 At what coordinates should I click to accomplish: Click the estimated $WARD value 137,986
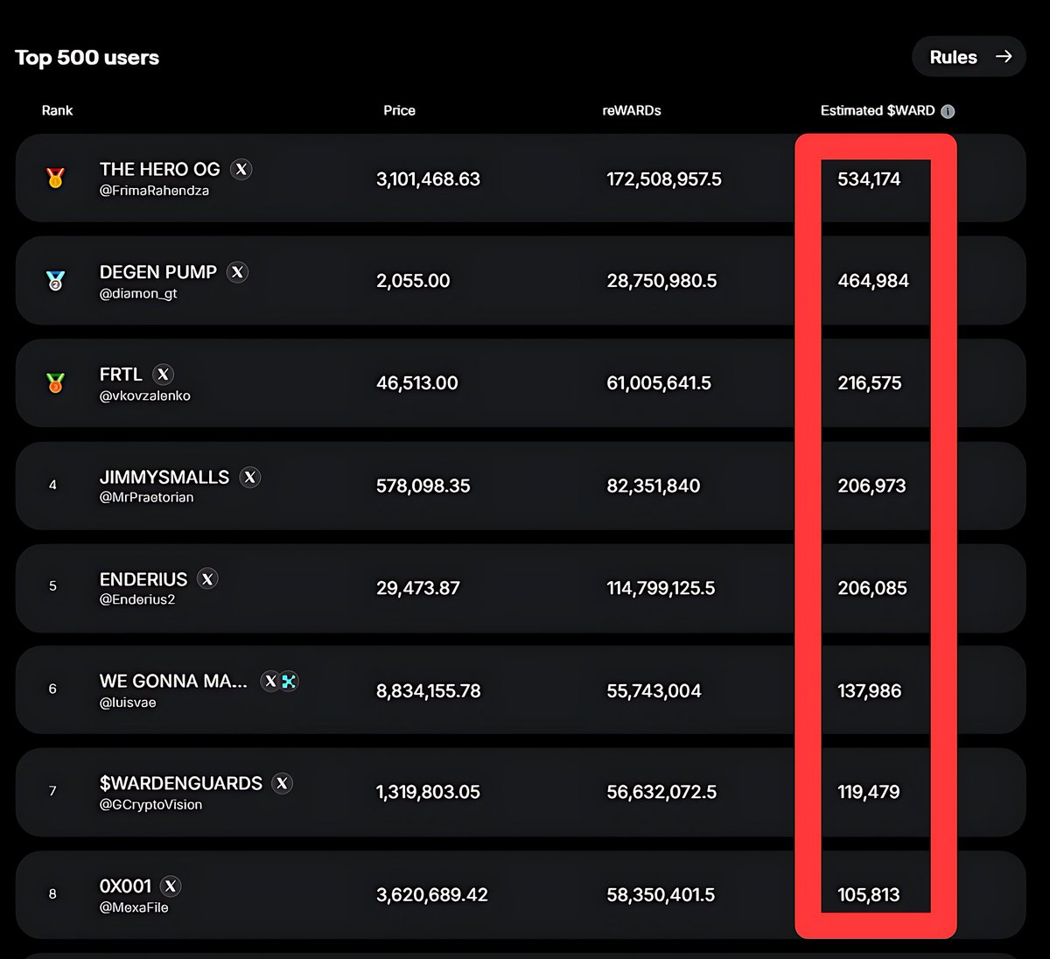[x=870, y=691]
